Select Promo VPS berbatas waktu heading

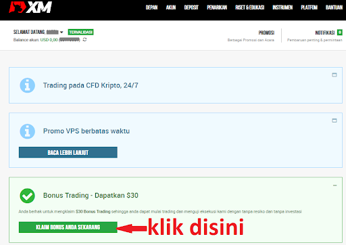click(86, 131)
